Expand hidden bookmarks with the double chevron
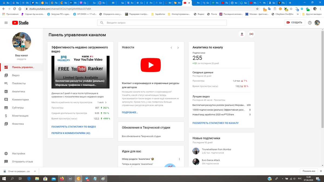The height and width of the screenshot is (182, 324). click(298, 14)
